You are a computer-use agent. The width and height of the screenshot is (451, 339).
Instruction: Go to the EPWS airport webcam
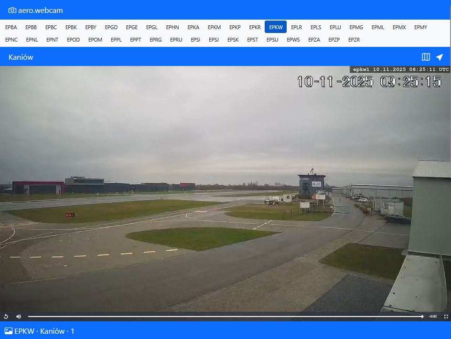293,40
